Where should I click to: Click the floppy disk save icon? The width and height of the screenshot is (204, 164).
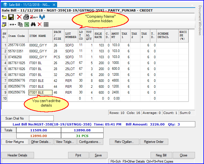coord(11,17)
